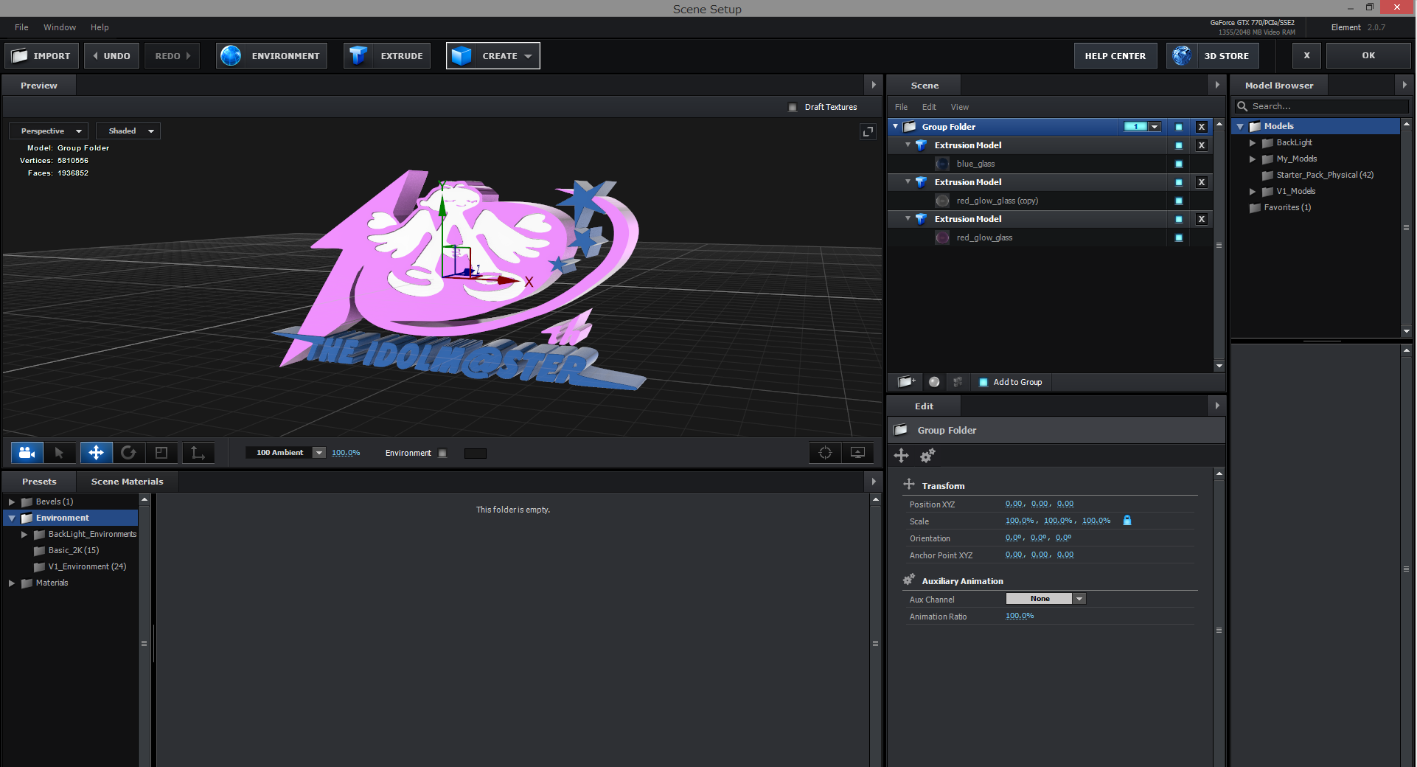Open the Perspective view dropdown
The height and width of the screenshot is (767, 1417).
click(x=47, y=131)
